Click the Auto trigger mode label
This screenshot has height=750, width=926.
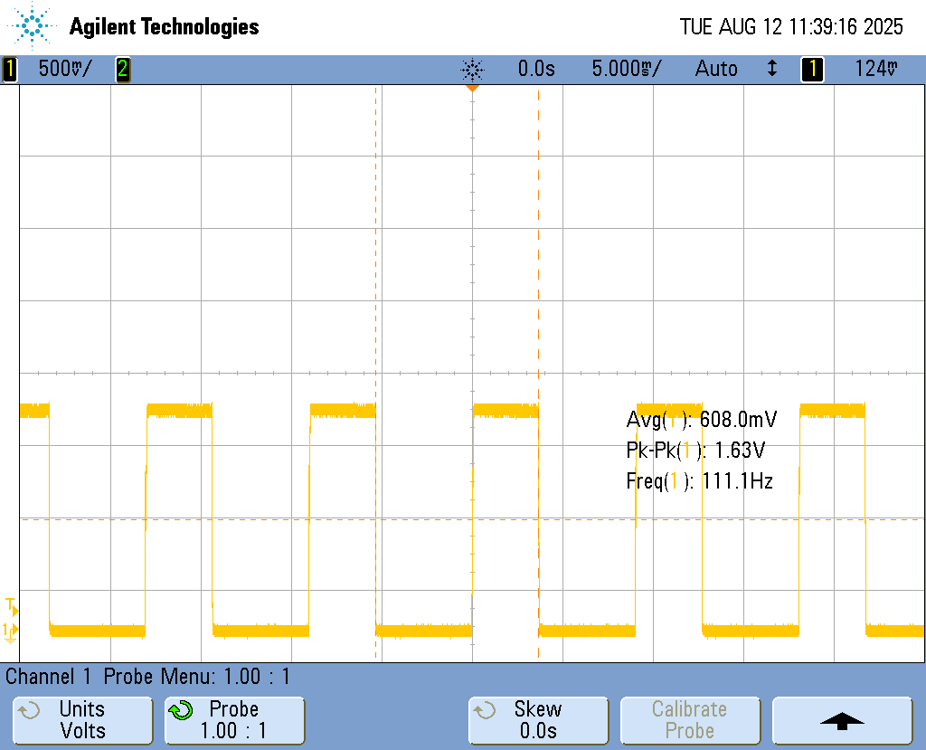click(x=716, y=69)
